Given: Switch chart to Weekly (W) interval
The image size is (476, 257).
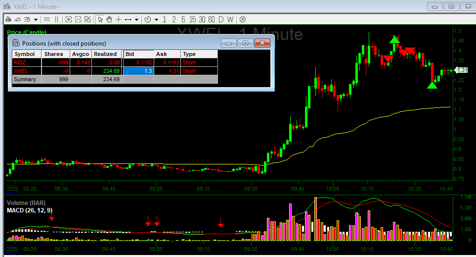Looking at the screenshot, I should [230, 19].
